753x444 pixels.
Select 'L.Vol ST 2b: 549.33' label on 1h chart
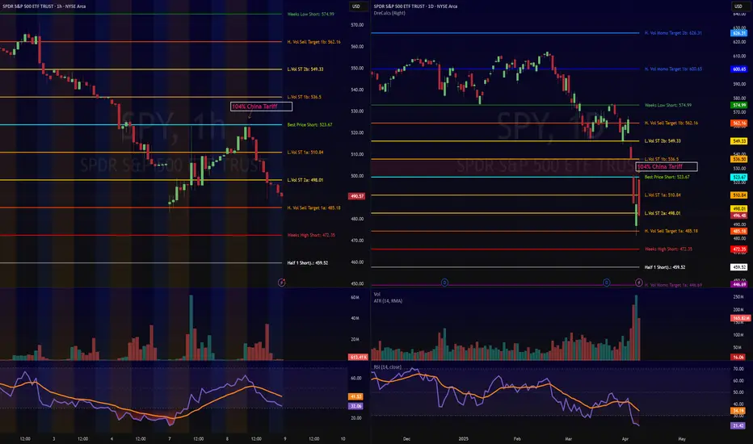(x=305, y=69)
